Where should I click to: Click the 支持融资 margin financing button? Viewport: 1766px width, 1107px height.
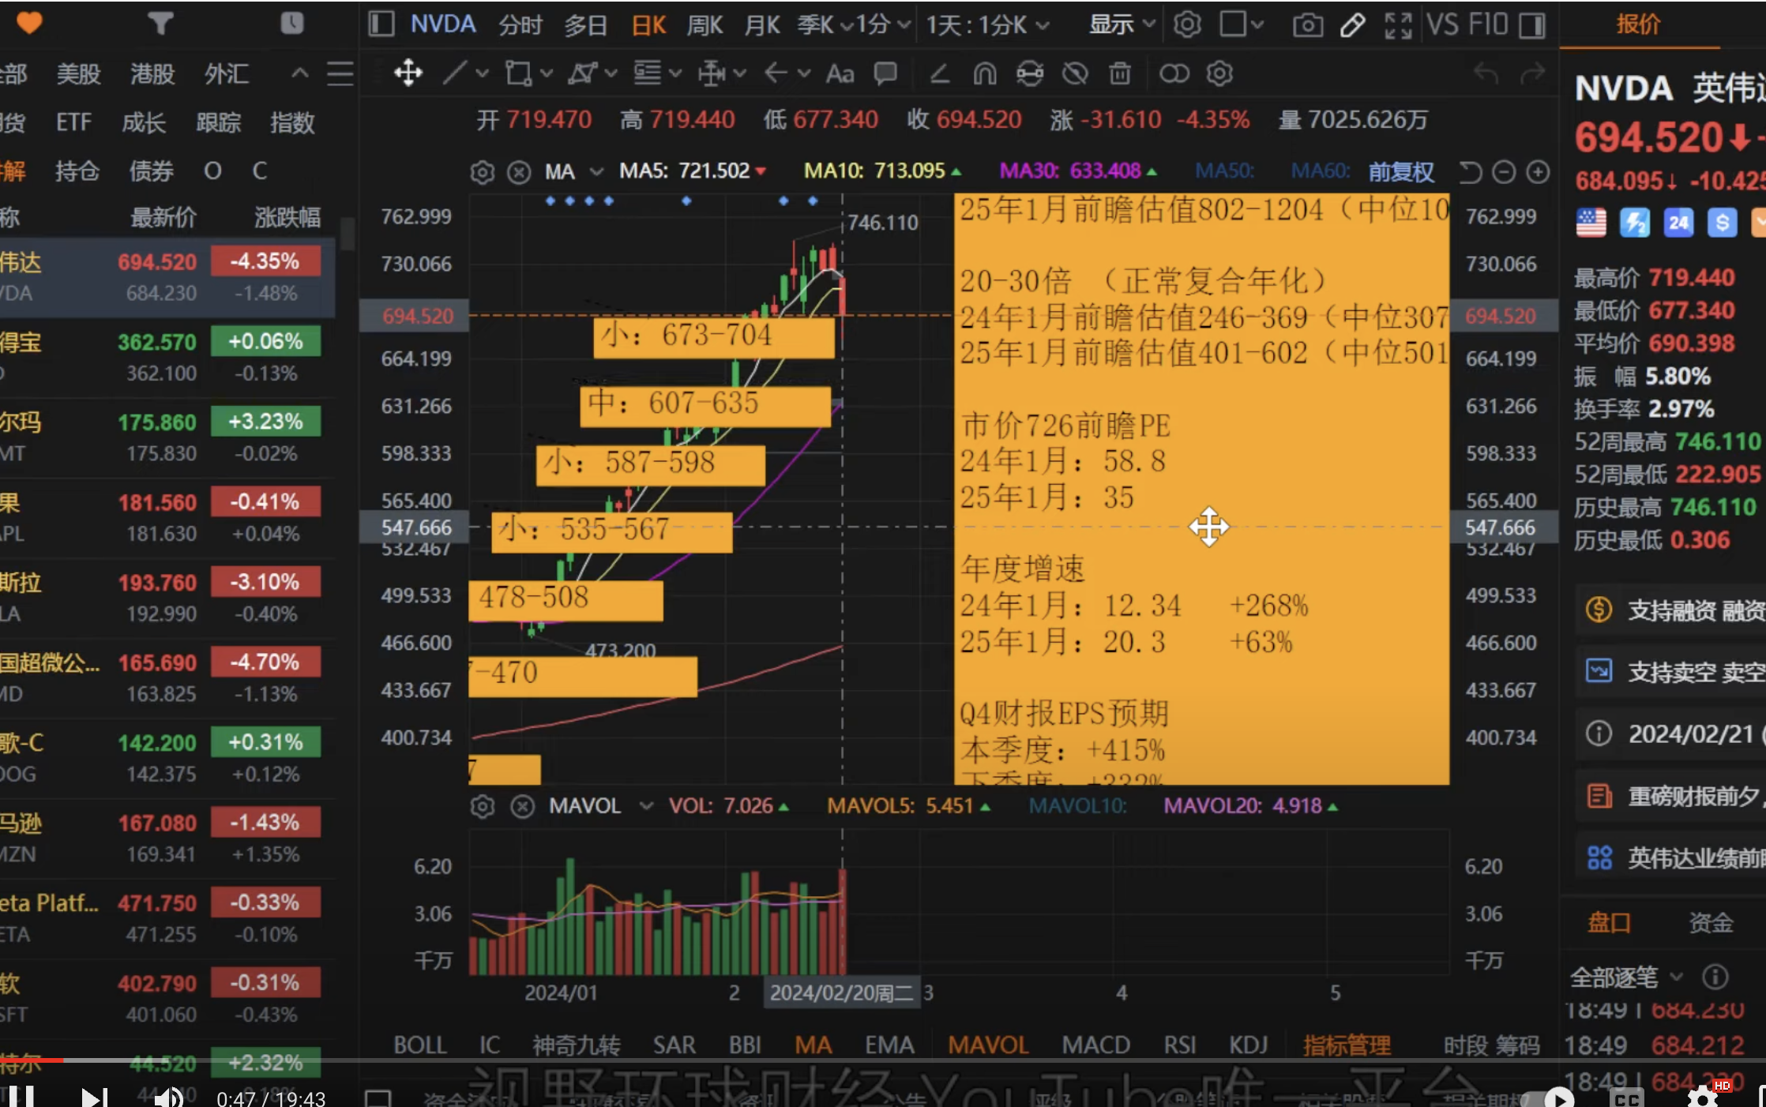point(1670,610)
